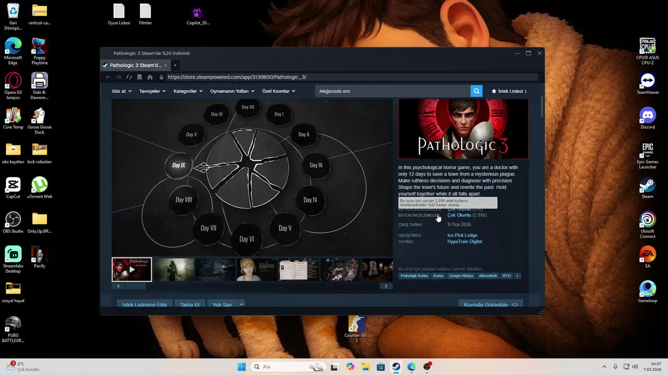Click thumbnail strip left scroll arrow
Viewport: 668px width, 375px height.
118,286
